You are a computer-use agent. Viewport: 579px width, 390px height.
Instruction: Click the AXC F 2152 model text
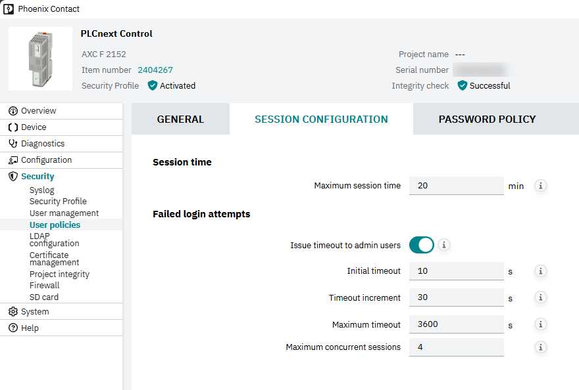(104, 54)
